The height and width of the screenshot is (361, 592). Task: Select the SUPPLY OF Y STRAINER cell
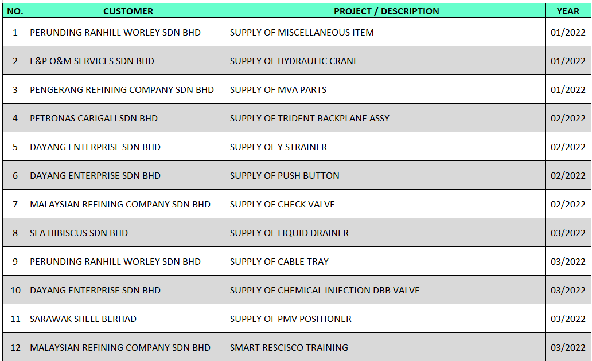pyautogui.click(x=278, y=147)
